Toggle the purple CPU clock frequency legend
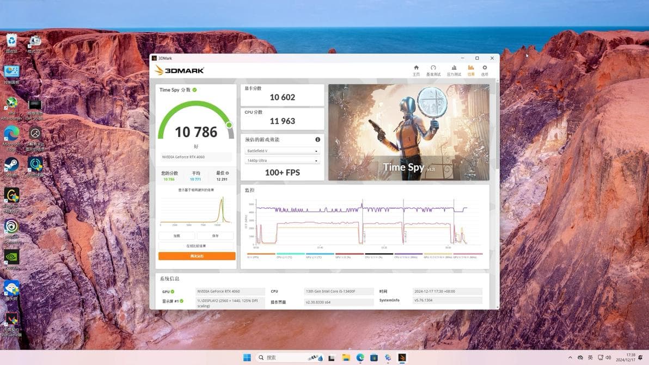The image size is (649, 365). (x=408, y=255)
